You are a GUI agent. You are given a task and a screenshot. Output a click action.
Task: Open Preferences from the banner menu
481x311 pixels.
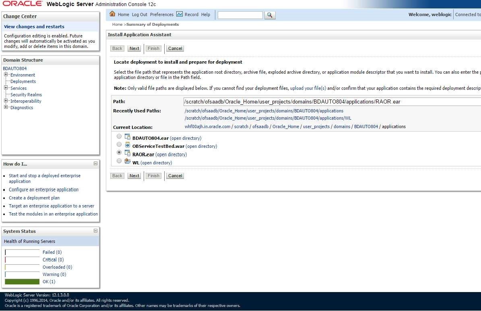[x=161, y=14]
